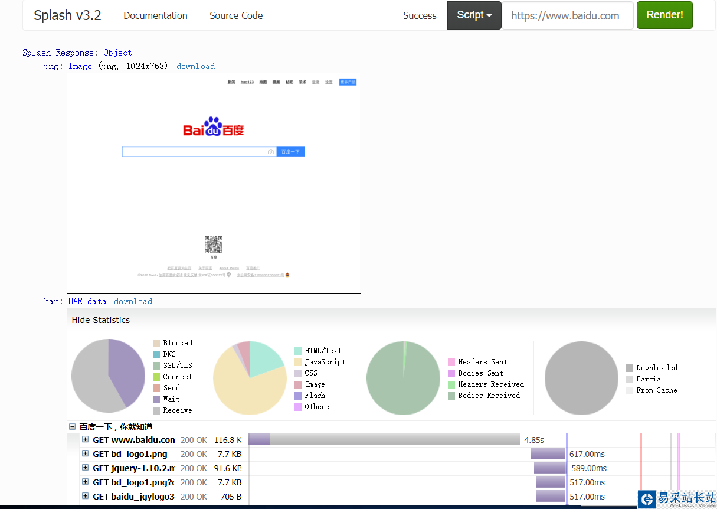Click the 589.00ms timeline bar
717x509 pixels.
(x=550, y=468)
